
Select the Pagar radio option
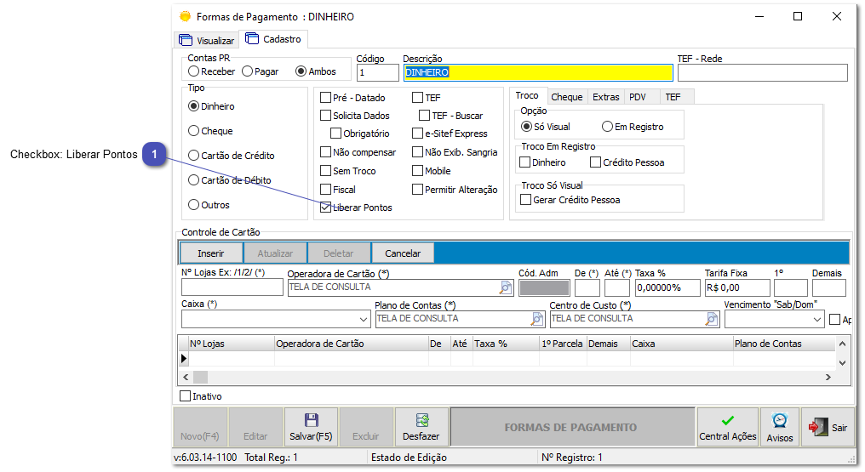click(247, 71)
